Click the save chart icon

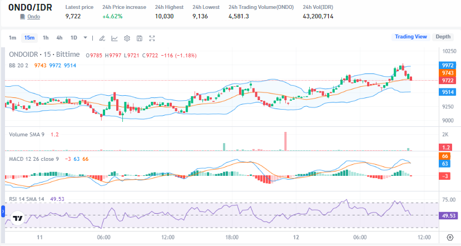[139, 38]
